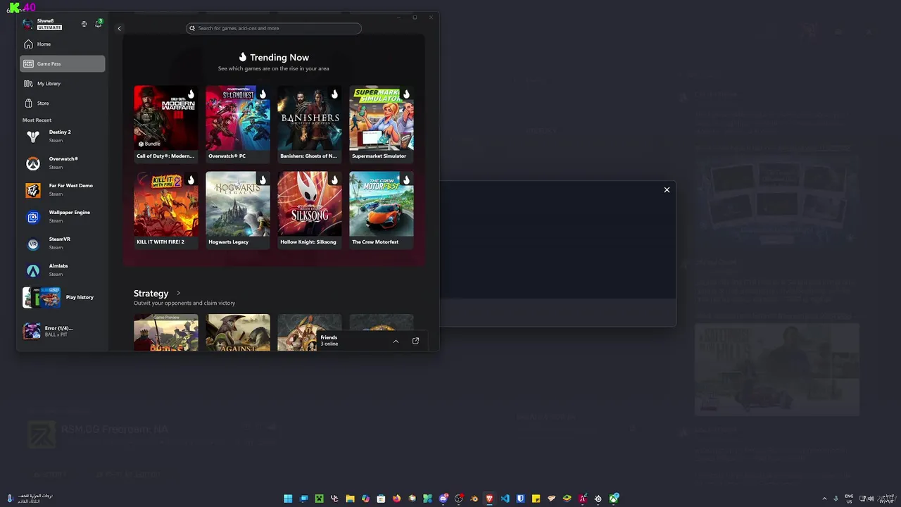Open Bitwarden from the taskbar
This screenshot has height=507, width=901.
(520, 499)
